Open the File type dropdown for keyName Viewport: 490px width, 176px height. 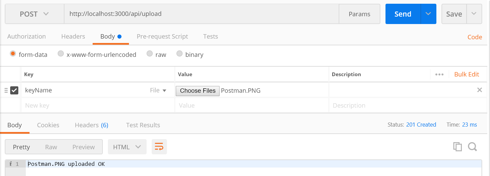point(158,90)
